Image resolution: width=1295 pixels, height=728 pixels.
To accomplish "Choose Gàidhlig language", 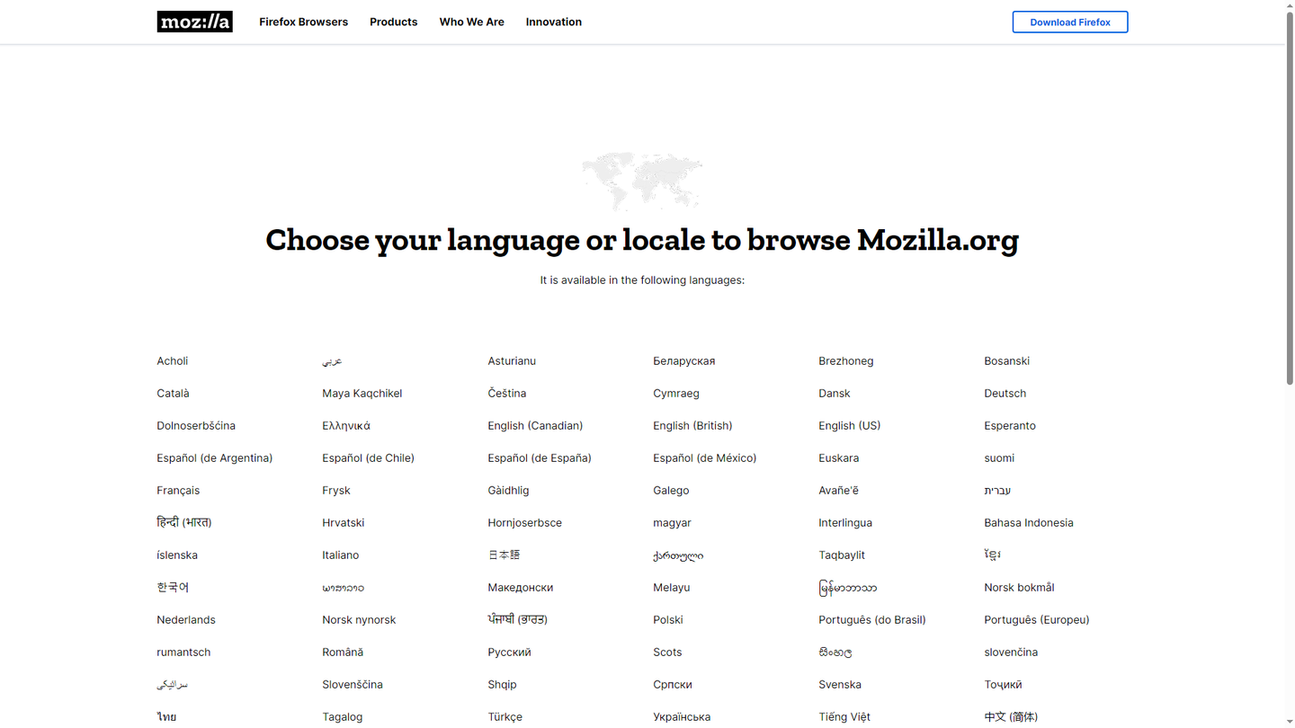I will point(508,490).
